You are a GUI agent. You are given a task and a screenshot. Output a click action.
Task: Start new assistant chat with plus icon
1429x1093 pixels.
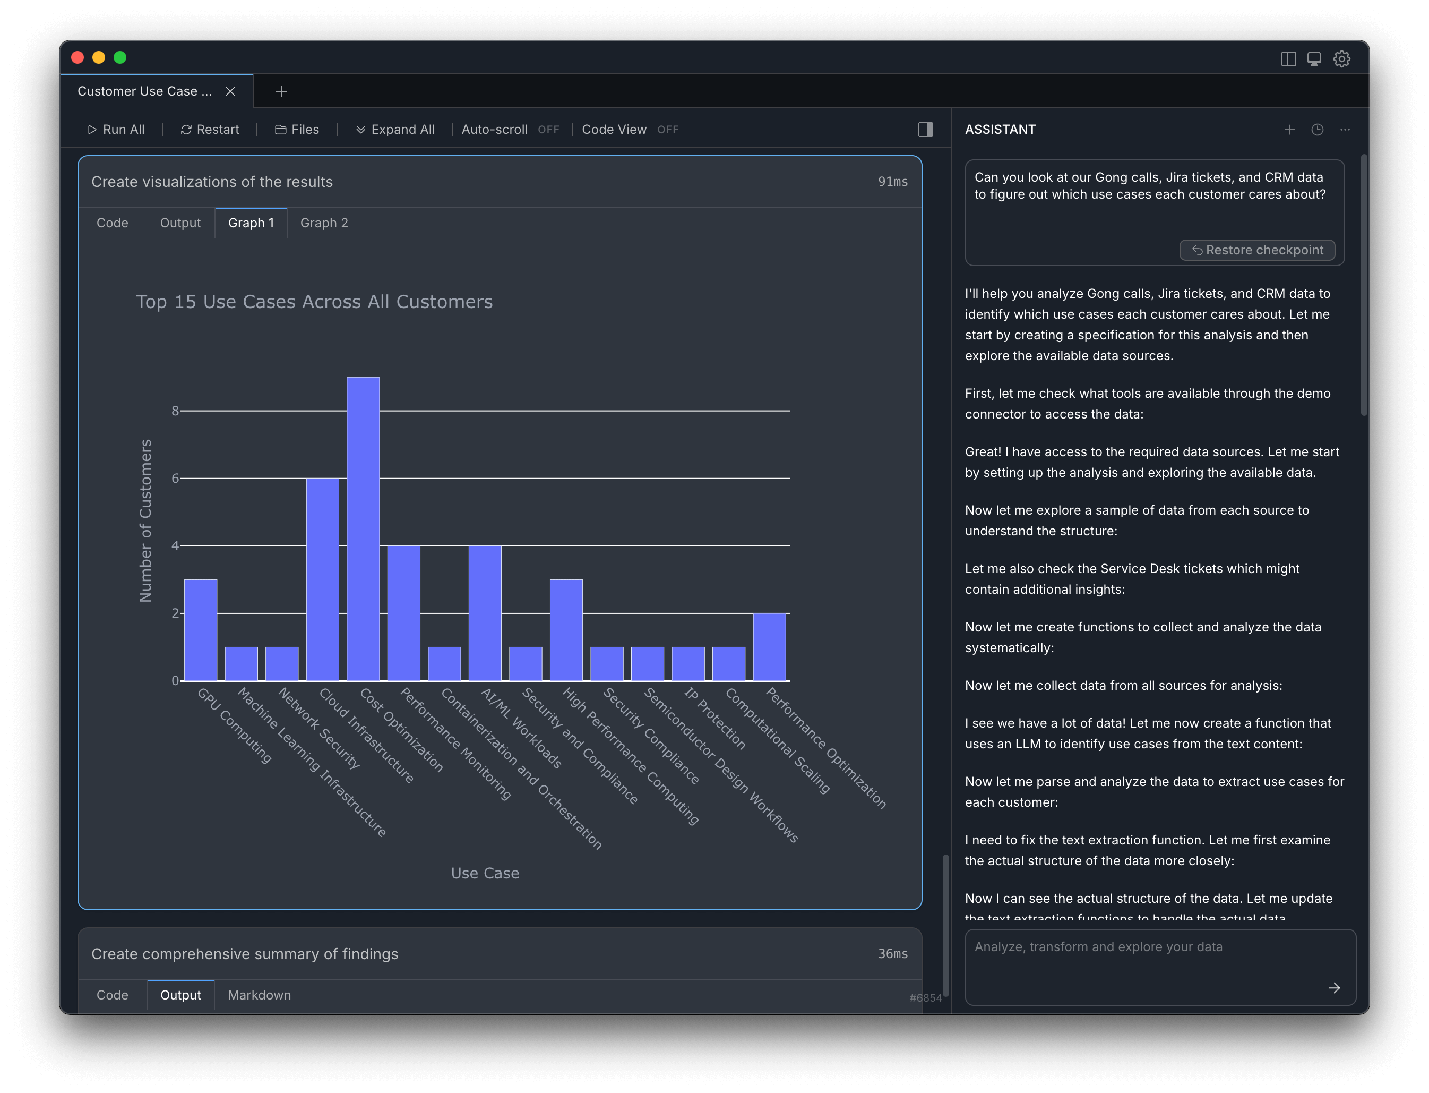click(x=1289, y=130)
